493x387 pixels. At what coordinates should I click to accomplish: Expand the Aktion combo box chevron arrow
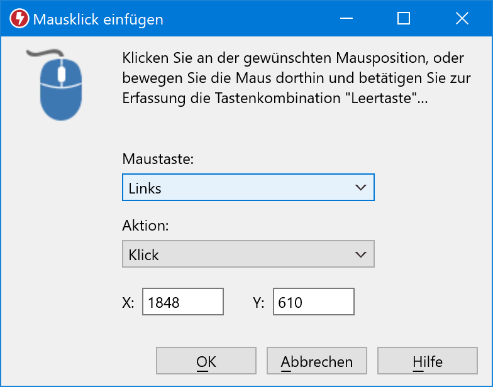[x=360, y=254]
